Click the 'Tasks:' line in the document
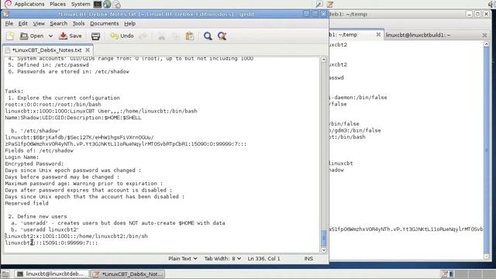496x279 pixels. coord(14,91)
